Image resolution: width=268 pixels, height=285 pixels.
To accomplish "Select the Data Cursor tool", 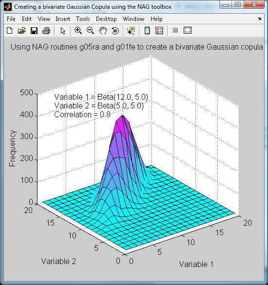I will click(x=131, y=31).
